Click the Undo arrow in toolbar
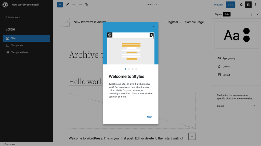261x146 pixels. coord(74,5)
